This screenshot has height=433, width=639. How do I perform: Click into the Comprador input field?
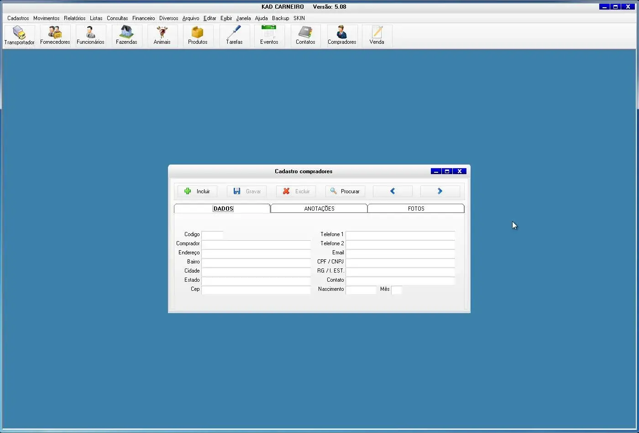pyautogui.click(x=256, y=244)
